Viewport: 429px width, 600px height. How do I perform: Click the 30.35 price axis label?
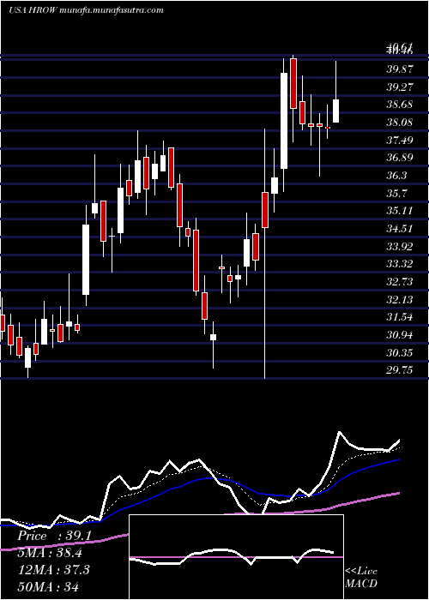click(x=400, y=353)
